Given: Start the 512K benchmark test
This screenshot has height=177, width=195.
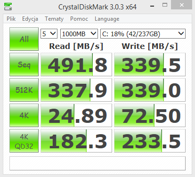Looking at the screenshot, I should (24, 90).
